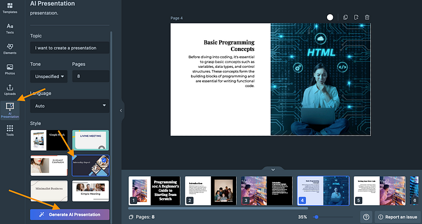Select page 1 thumbnail in the strip
This screenshot has width=422, height=224.
coord(155,191)
